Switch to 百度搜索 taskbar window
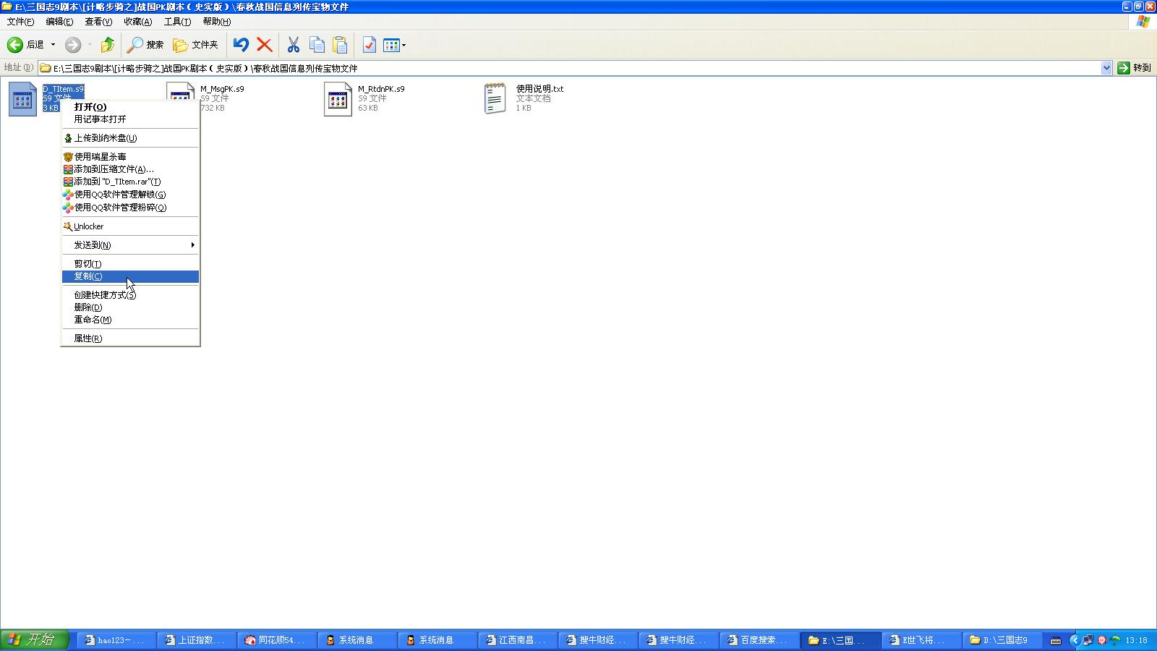 (758, 640)
